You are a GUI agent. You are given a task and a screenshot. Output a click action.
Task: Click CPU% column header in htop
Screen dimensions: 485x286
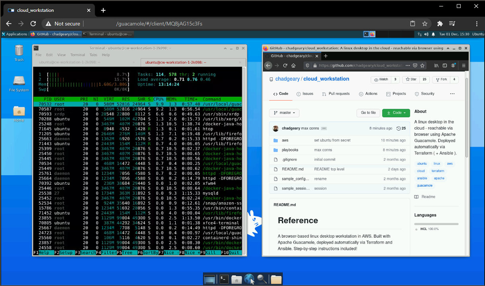pos(159,99)
